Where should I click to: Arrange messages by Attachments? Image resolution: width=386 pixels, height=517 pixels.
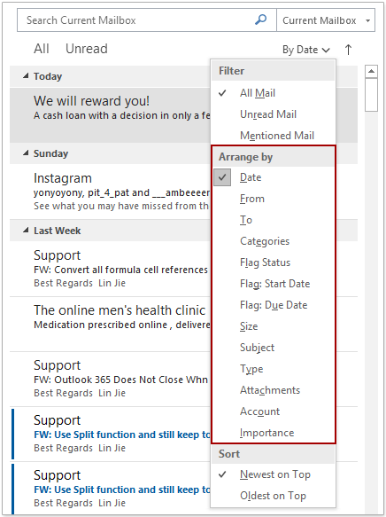click(274, 390)
